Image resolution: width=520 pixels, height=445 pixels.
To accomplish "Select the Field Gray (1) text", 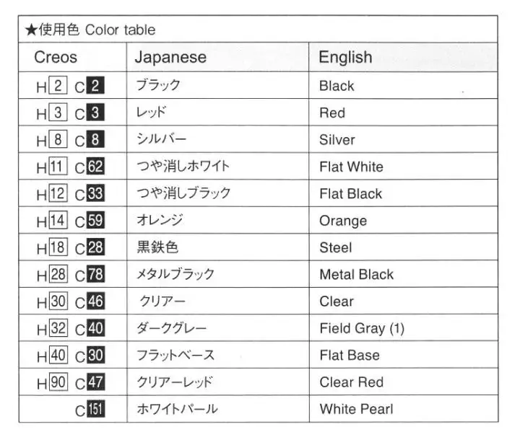I will 362,328.
